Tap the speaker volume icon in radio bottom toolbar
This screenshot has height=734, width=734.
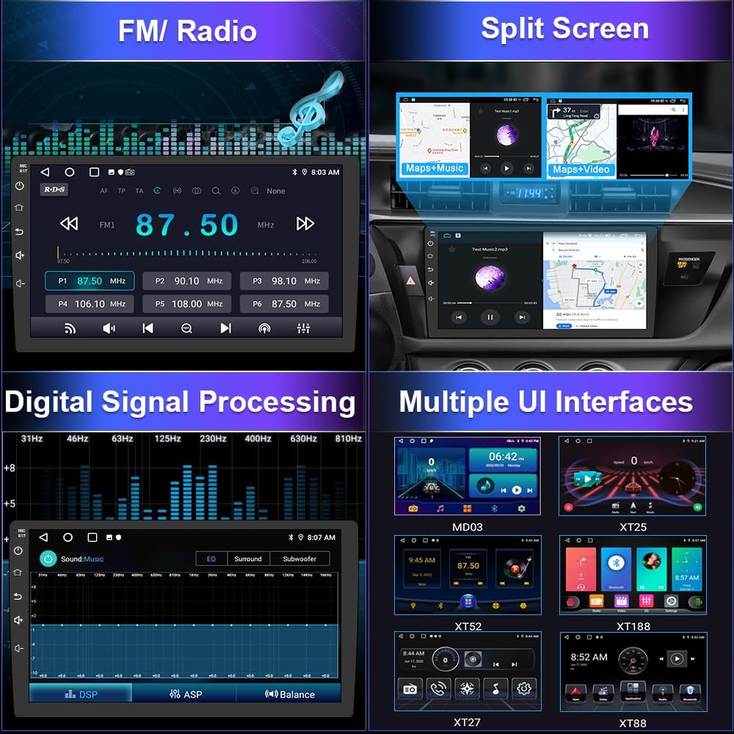click(109, 329)
